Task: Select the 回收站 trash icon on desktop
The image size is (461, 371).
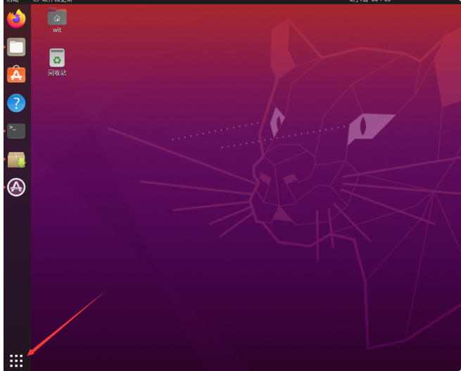Action: click(57, 63)
